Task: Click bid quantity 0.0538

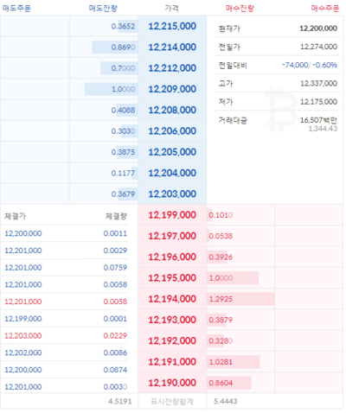Action: point(221,237)
